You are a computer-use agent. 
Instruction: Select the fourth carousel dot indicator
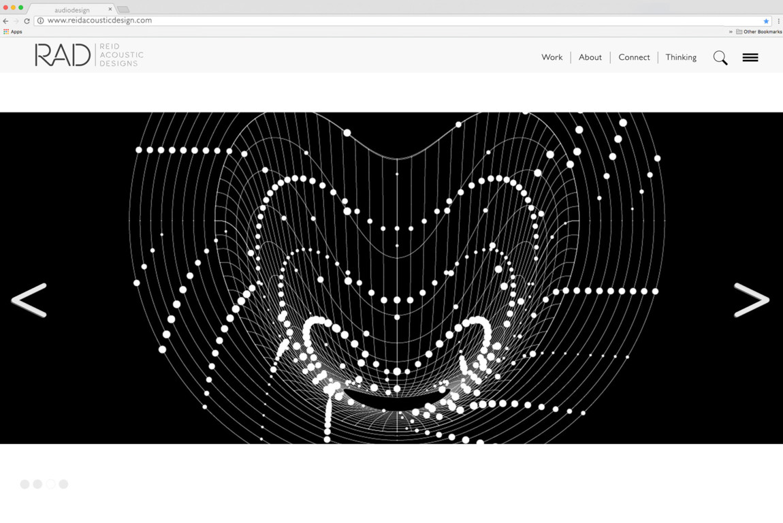coord(63,484)
